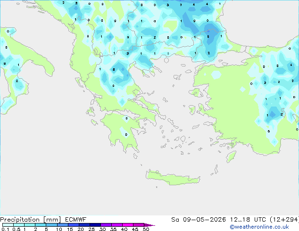The height and width of the screenshot is (231, 299).
Task: Click the "0.1" legend scale label
Action: point(5,229)
